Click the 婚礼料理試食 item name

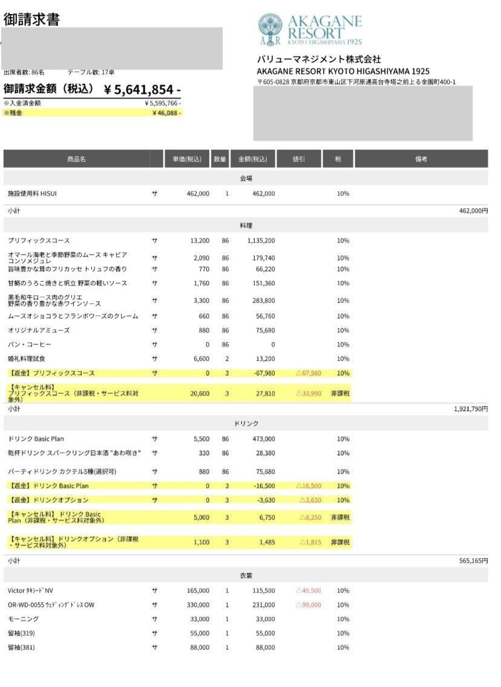(26, 358)
